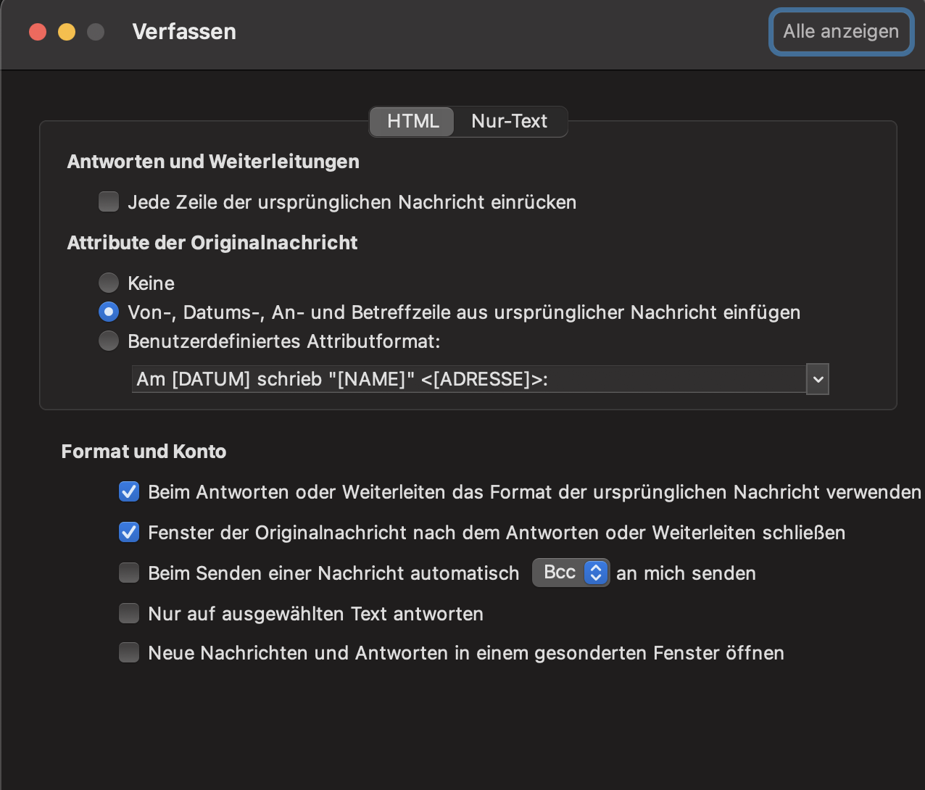Select inserting Von-, Datums-, An- und Betreffzeile
925x790 pixels.
108,312
